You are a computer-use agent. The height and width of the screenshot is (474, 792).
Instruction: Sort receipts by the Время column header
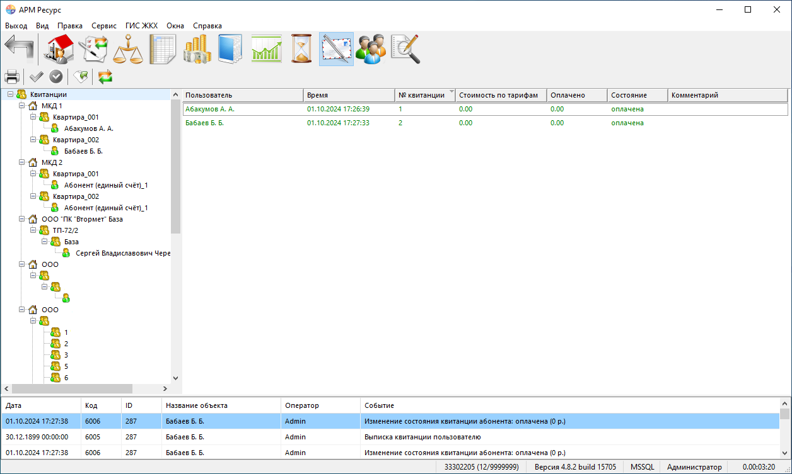click(349, 95)
